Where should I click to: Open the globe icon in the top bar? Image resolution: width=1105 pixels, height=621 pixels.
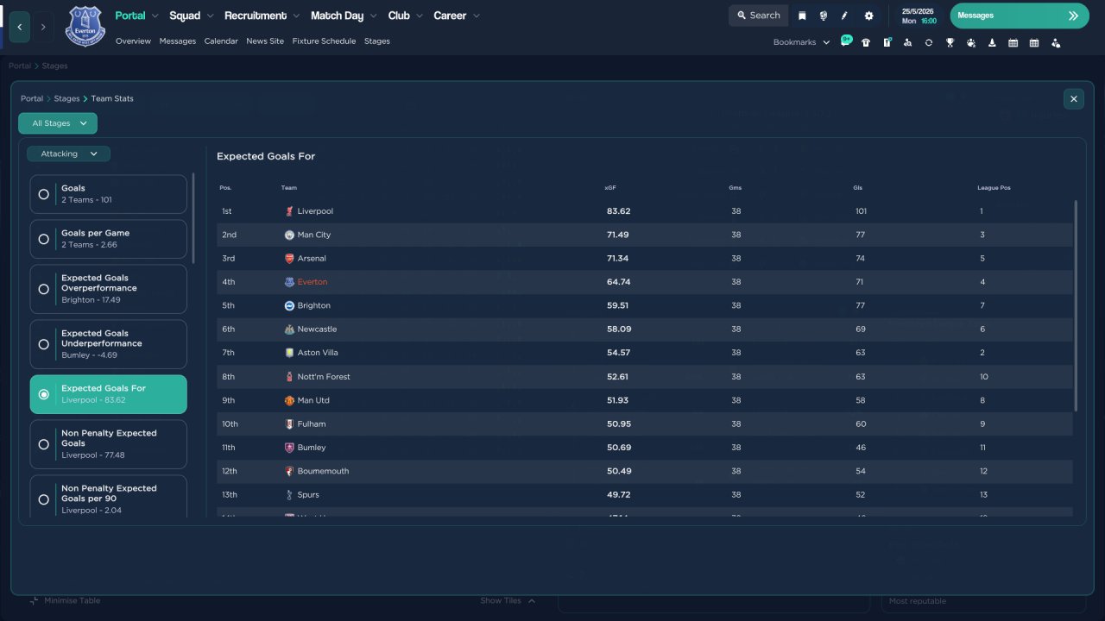coord(824,16)
